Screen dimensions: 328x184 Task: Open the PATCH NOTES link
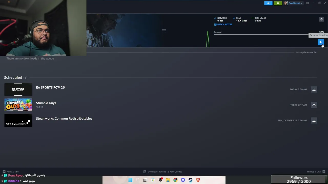tap(223, 25)
